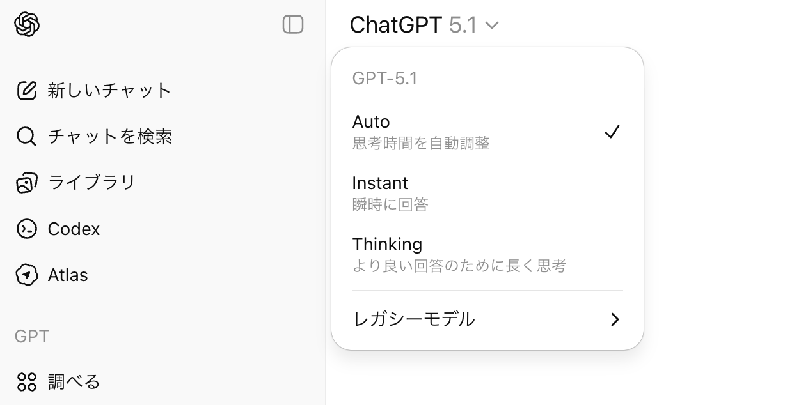This screenshot has height=405, width=792.
Task: Open ライブラリ via its image icon
Action: pos(26,182)
